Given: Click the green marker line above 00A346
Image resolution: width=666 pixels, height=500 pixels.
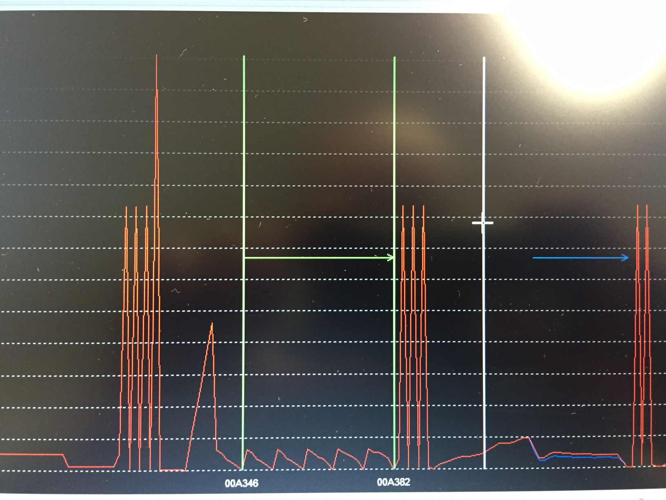Looking at the screenshot, I should pos(244,163).
